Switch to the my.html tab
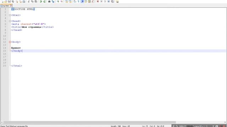This screenshot has height=127, width=227. pos(6,6)
